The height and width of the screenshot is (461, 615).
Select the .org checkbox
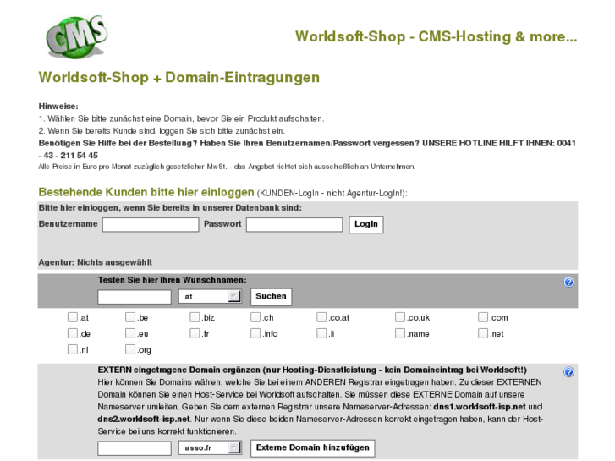pyautogui.click(x=130, y=349)
